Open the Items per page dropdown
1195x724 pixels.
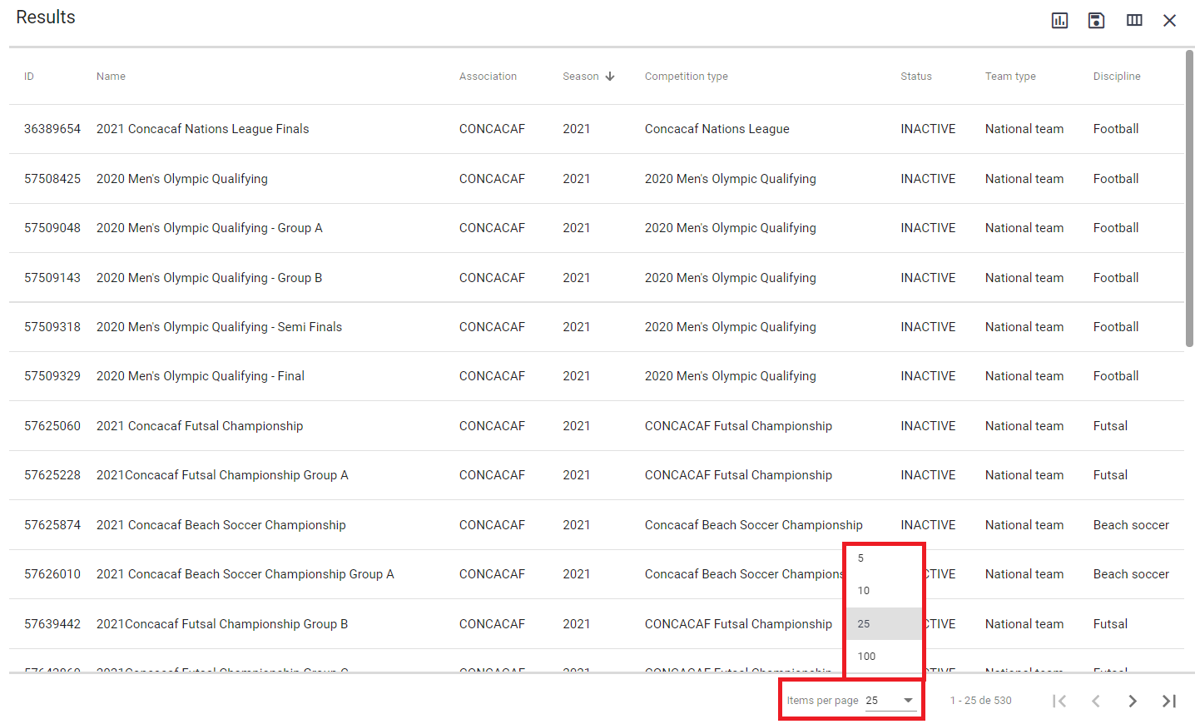pos(890,701)
